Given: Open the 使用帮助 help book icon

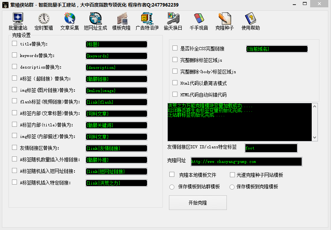Looking at the screenshot, I should point(251,22).
